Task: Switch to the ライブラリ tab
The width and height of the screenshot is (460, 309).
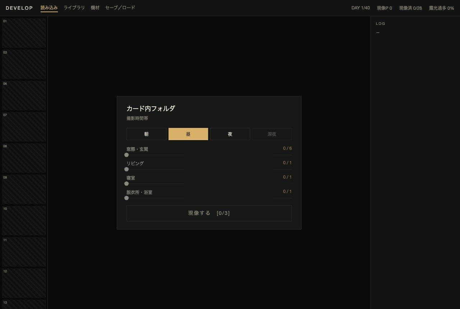Action: pos(74,8)
